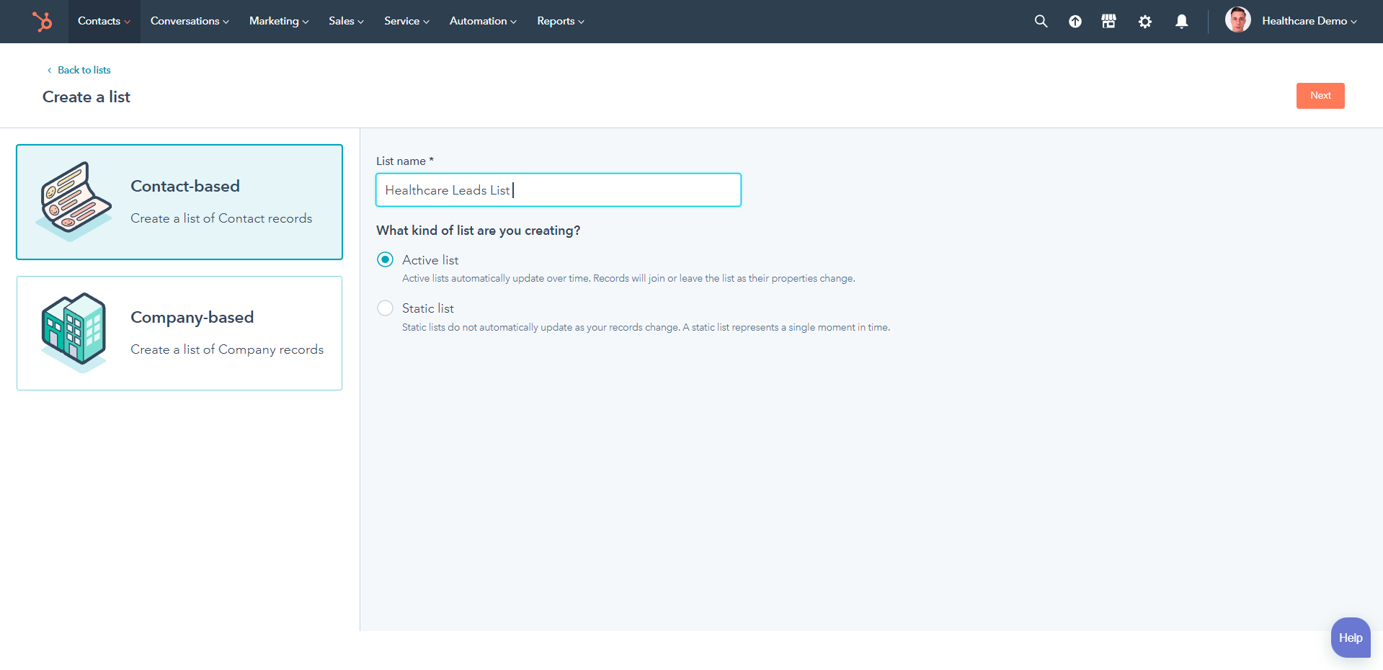Click the data import upload icon
1383x670 pixels.
(x=1075, y=22)
